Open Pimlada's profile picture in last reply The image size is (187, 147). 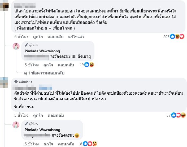click(16, 125)
